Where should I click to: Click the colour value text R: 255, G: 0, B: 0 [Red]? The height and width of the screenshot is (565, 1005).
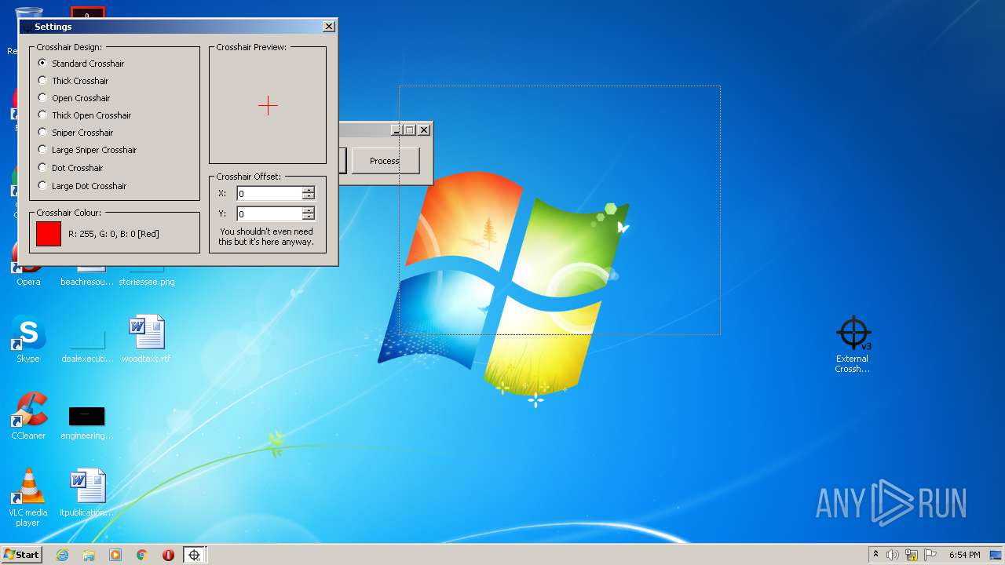click(114, 234)
